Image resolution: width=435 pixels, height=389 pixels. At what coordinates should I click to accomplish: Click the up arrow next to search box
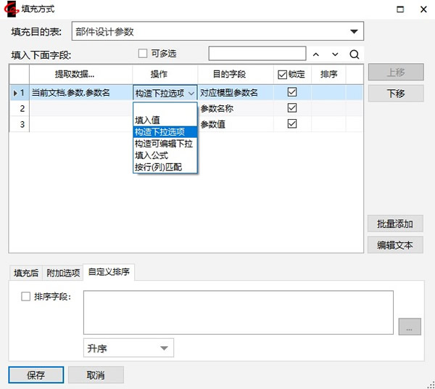[x=315, y=54]
